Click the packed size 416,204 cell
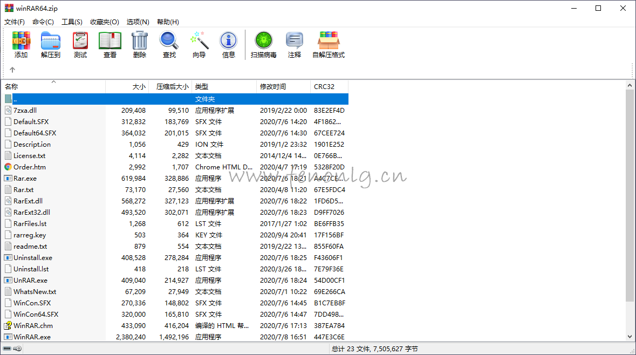The image size is (636, 355). click(x=176, y=325)
